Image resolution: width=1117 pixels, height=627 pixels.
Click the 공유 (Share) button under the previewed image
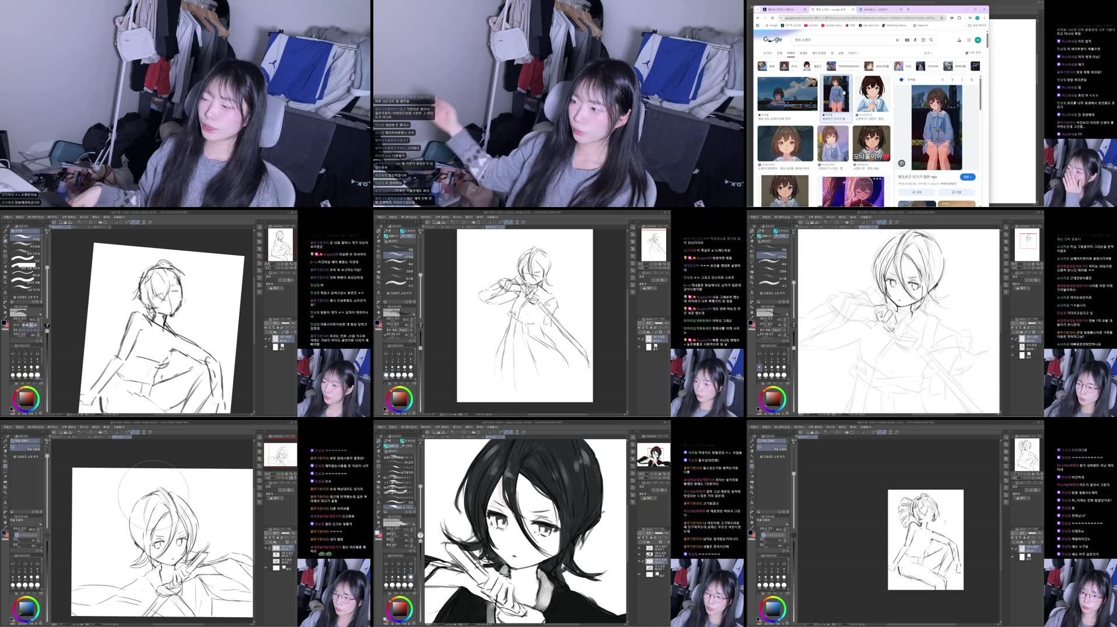tap(917, 192)
